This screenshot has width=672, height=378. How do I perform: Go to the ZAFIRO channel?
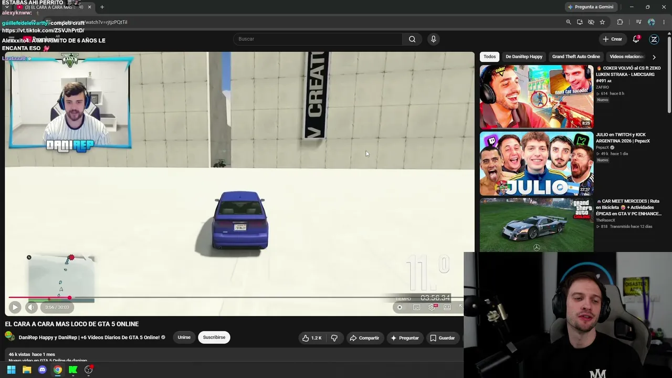tap(602, 87)
